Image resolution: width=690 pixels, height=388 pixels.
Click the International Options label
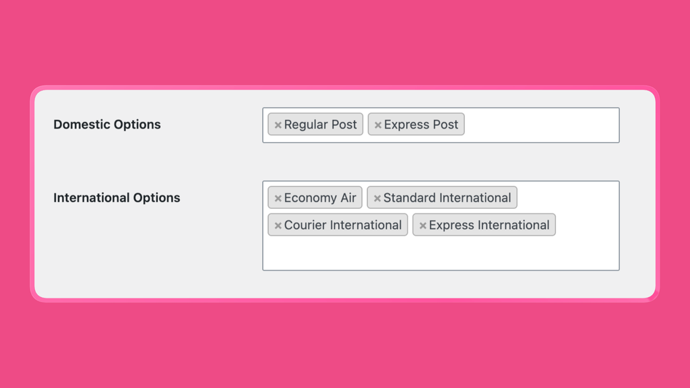(x=117, y=198)
